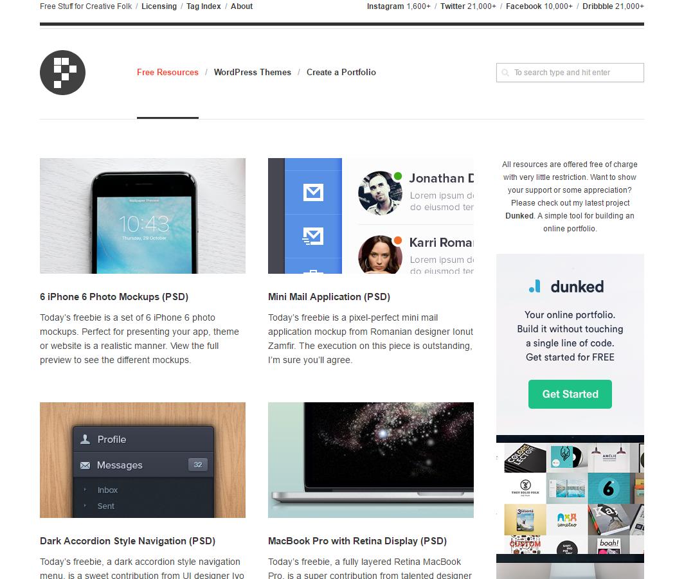
Task: Open the Mini Mail Application thumbnail
Action: coord(371,216)
